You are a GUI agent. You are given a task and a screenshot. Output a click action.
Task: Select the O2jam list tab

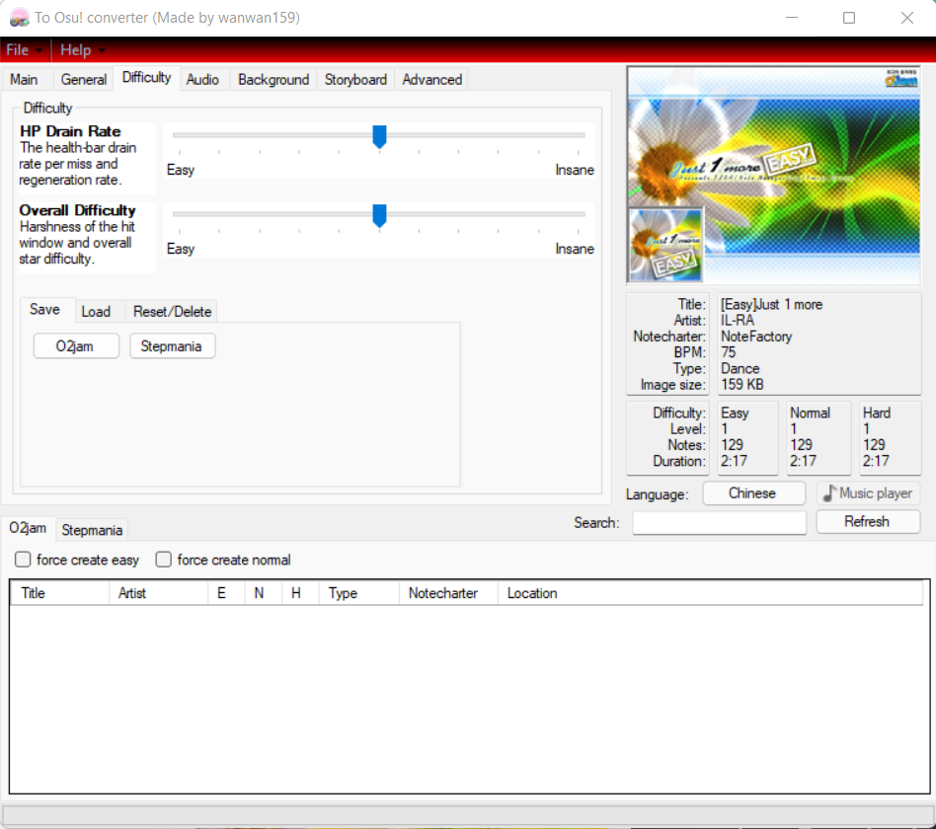pyautogui.click(x=28, y=528)
